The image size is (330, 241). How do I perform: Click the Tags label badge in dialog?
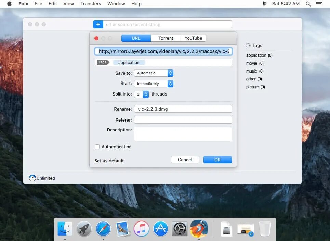click(103, 62)
